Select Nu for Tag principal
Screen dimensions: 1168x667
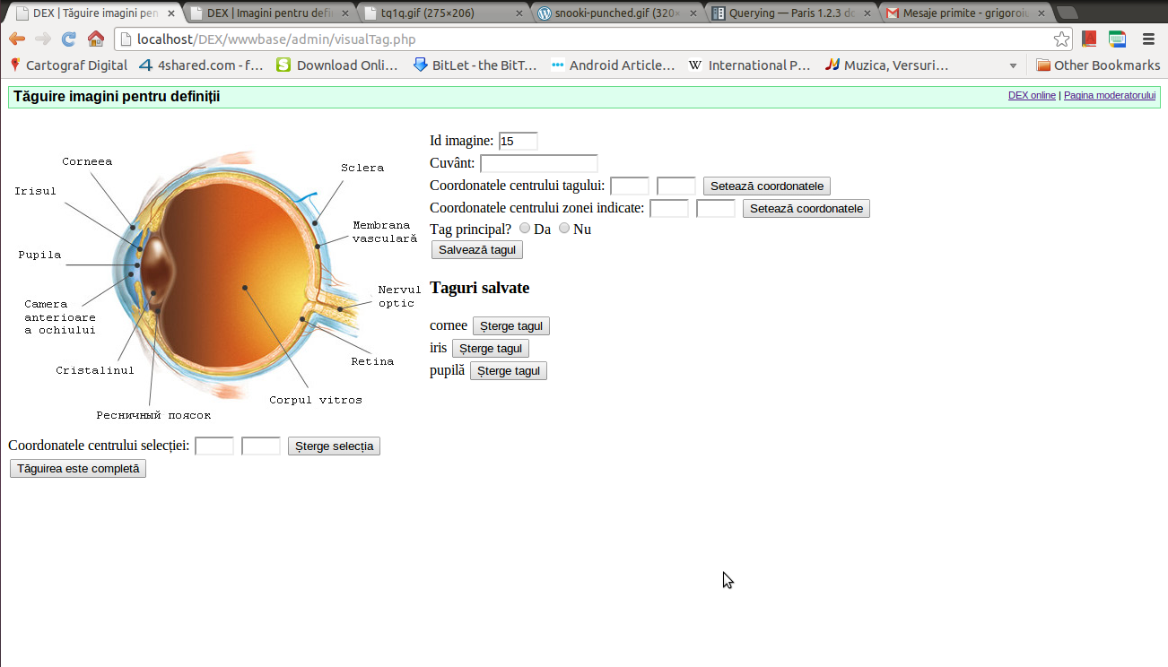[x=564, y=229]
